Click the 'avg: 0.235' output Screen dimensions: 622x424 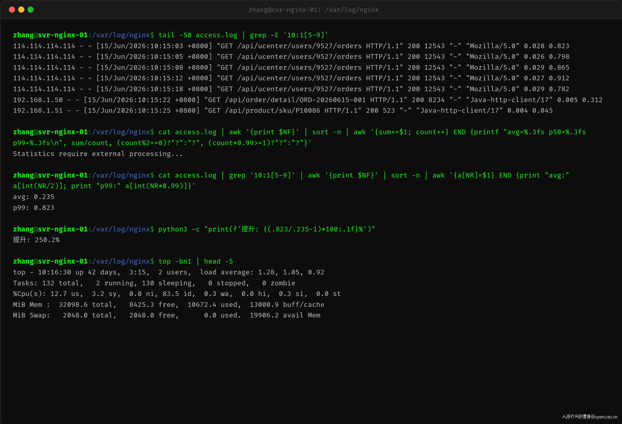[x=34, y=197]
